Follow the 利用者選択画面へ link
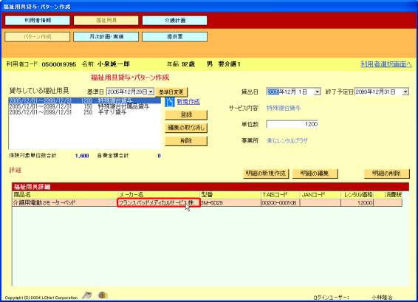 tap(386, 64)
